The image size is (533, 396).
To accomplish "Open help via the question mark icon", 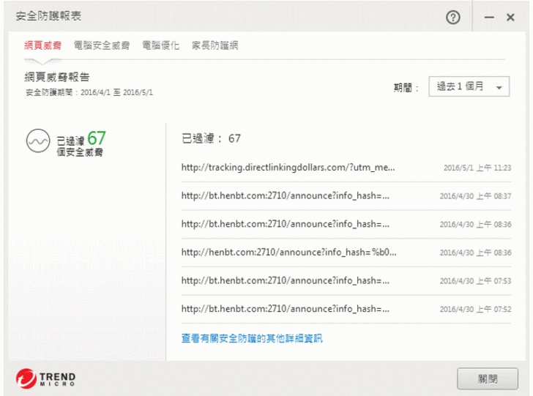I will [452, 16].
